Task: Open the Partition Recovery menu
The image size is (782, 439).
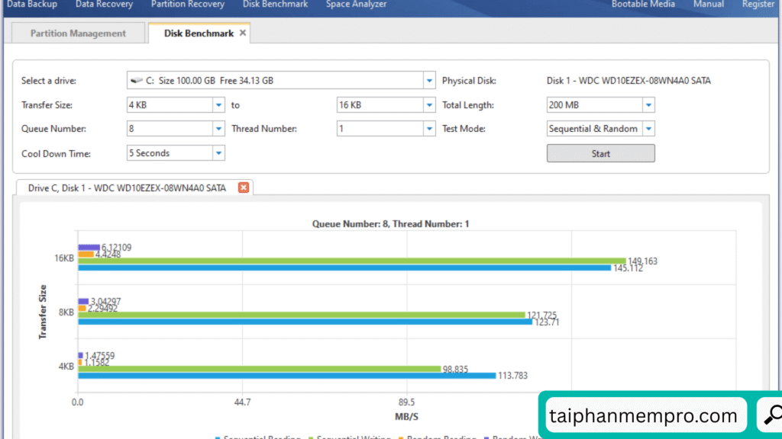Action: pyautogui.click(x=188, y=5)
